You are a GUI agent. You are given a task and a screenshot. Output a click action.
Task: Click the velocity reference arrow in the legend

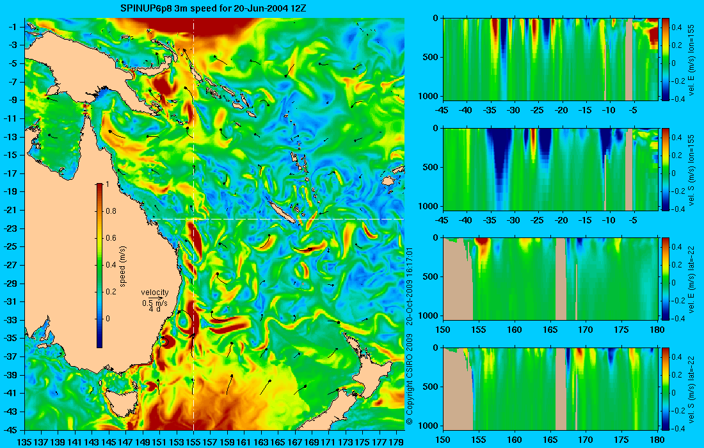tap(156, 298)
